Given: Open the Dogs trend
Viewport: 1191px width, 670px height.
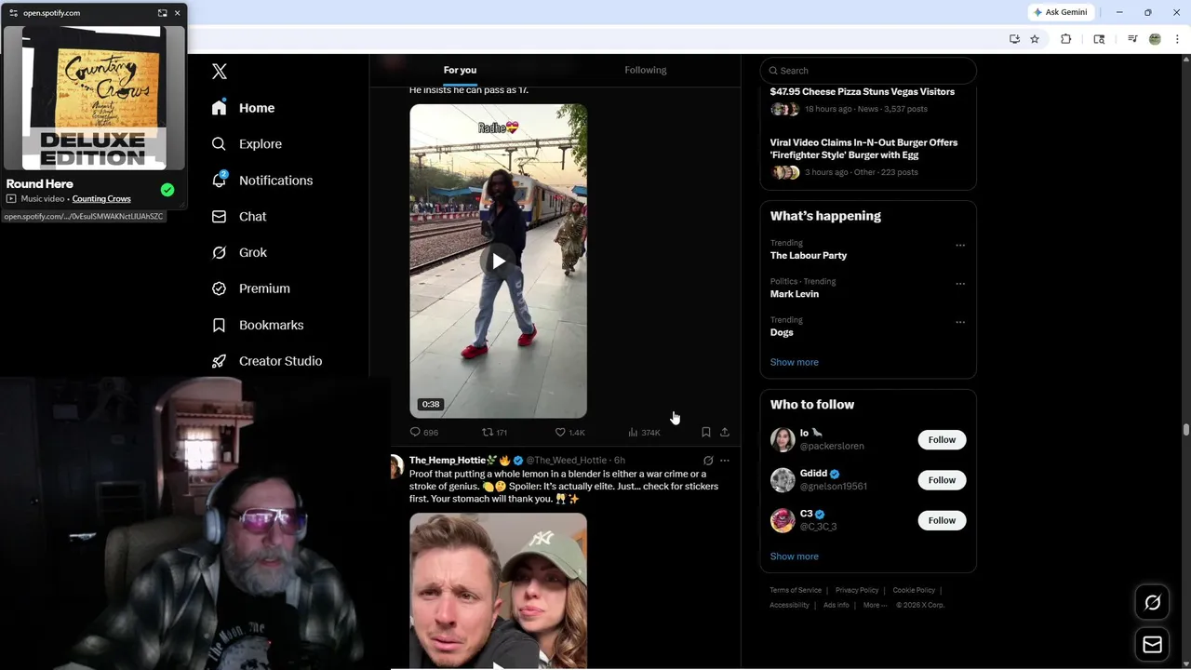Looking at the screenshot, I should pyautogui.click(x=782, y=332).
